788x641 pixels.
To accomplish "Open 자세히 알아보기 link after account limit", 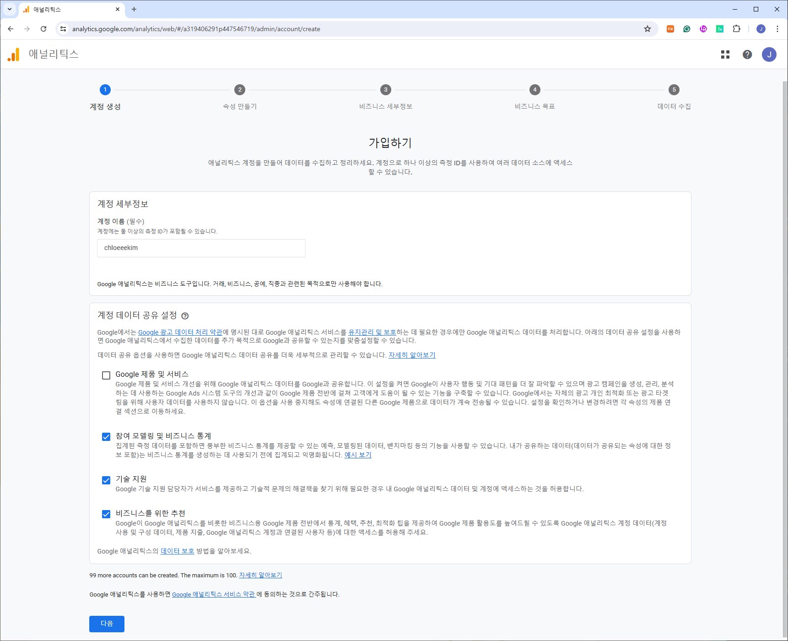I will (x=260, y=576).
